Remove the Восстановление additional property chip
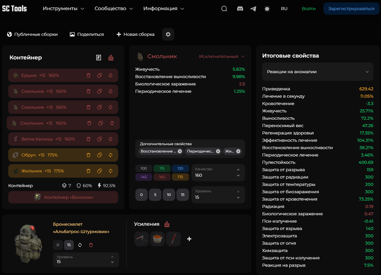The height and width of the screenshot is (275, 381). tap(180, 151)
